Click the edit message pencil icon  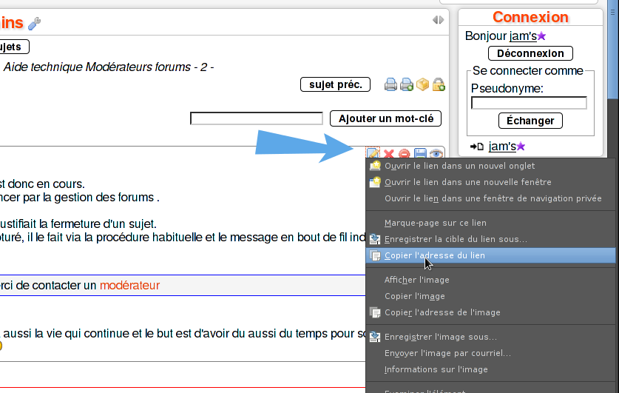pos(373,153)
